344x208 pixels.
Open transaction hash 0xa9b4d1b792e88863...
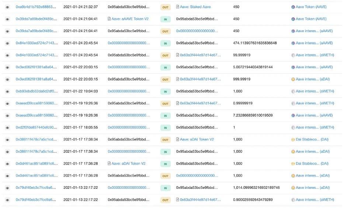pos(36,7)
